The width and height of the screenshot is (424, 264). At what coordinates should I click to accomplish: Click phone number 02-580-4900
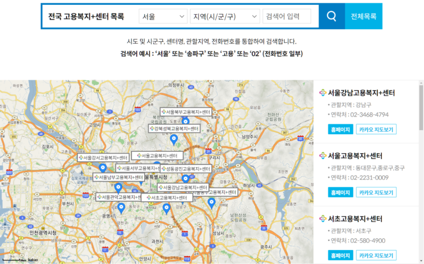(368, 241)
